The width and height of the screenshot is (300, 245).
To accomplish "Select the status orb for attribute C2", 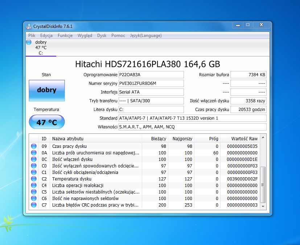I will (x=34, y=179).
